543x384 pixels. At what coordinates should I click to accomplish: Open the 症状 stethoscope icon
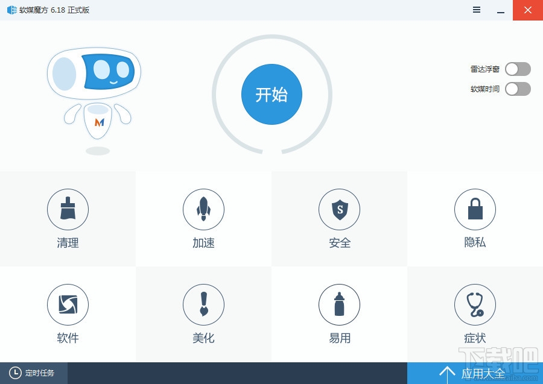pyautogui.click(x=475, y=305)
